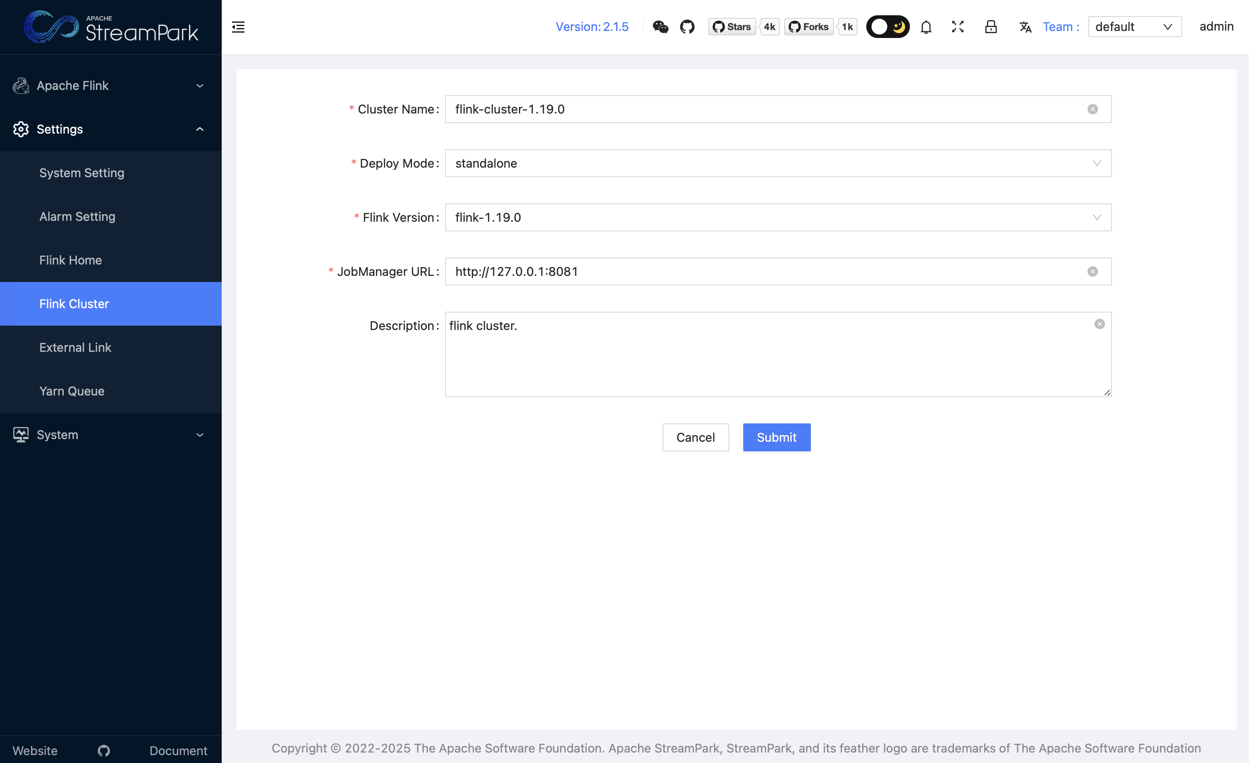
Task: Open the language translation icon
Action: pyautogui.click(x=1025, y=27)
